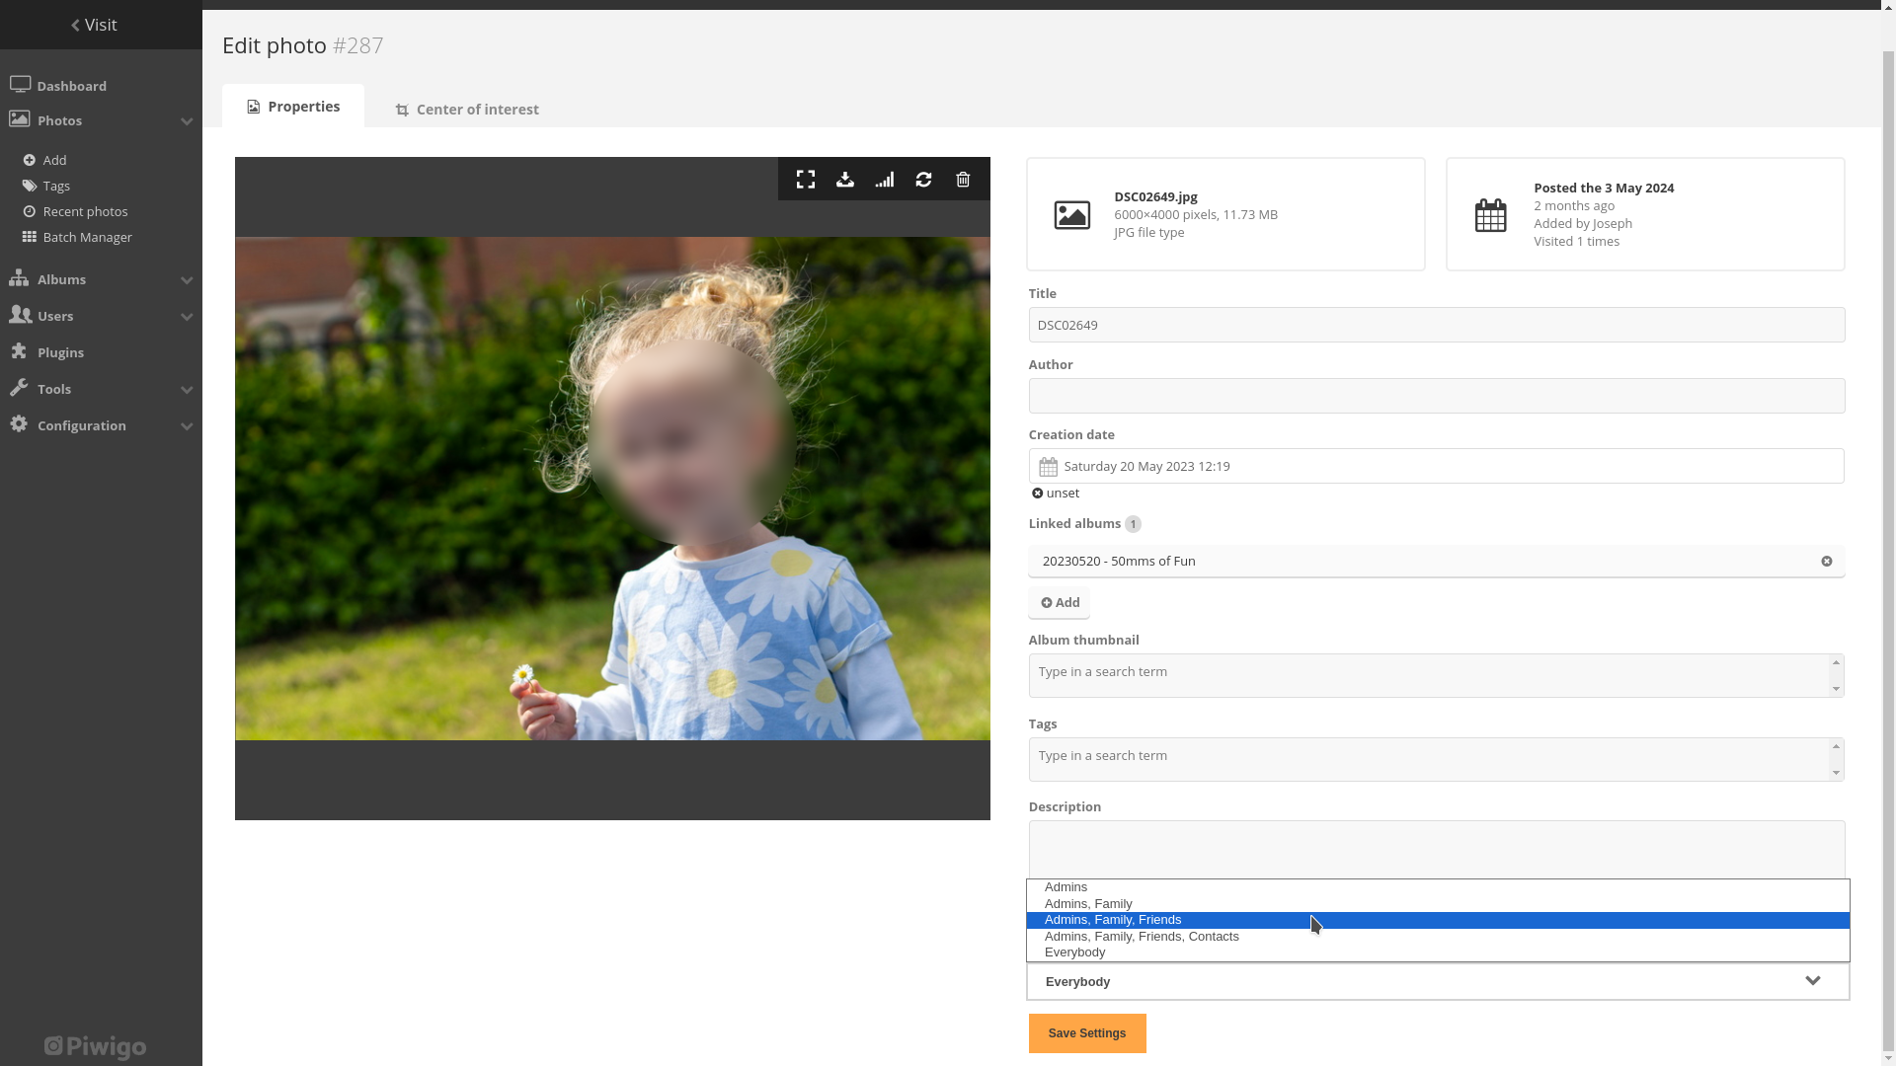Click the delete photo icon
The width and height of the screenshot is (1896, 1066).
964,179
